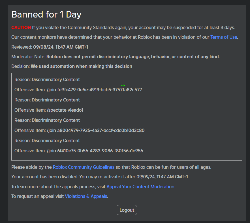Open the Terms of Use link
This screenshot has width=250, height=223.
pyautogui.click(x=224, y=37)
